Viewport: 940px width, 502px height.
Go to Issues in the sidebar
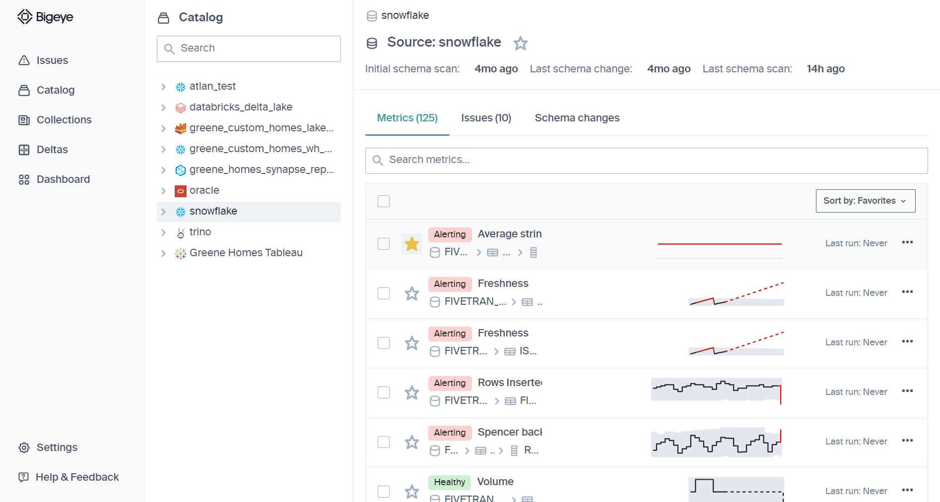52,60
